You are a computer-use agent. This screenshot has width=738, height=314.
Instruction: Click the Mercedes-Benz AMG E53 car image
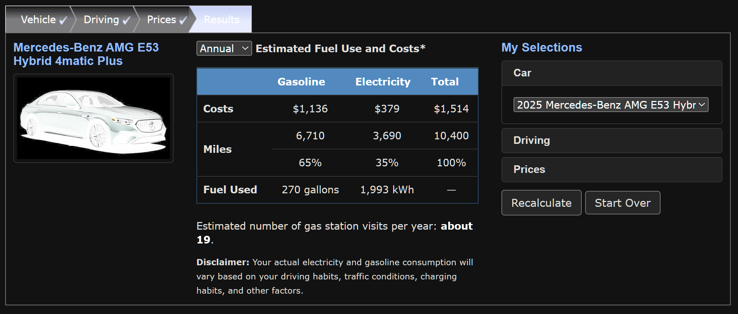(93, 118)
